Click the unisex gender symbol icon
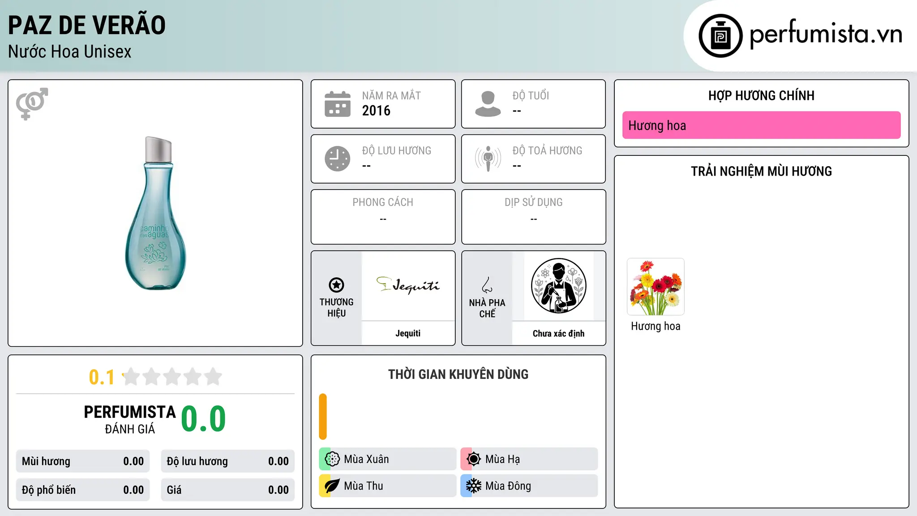The height and width of the screenshot is (516, 917). point(32,103)
